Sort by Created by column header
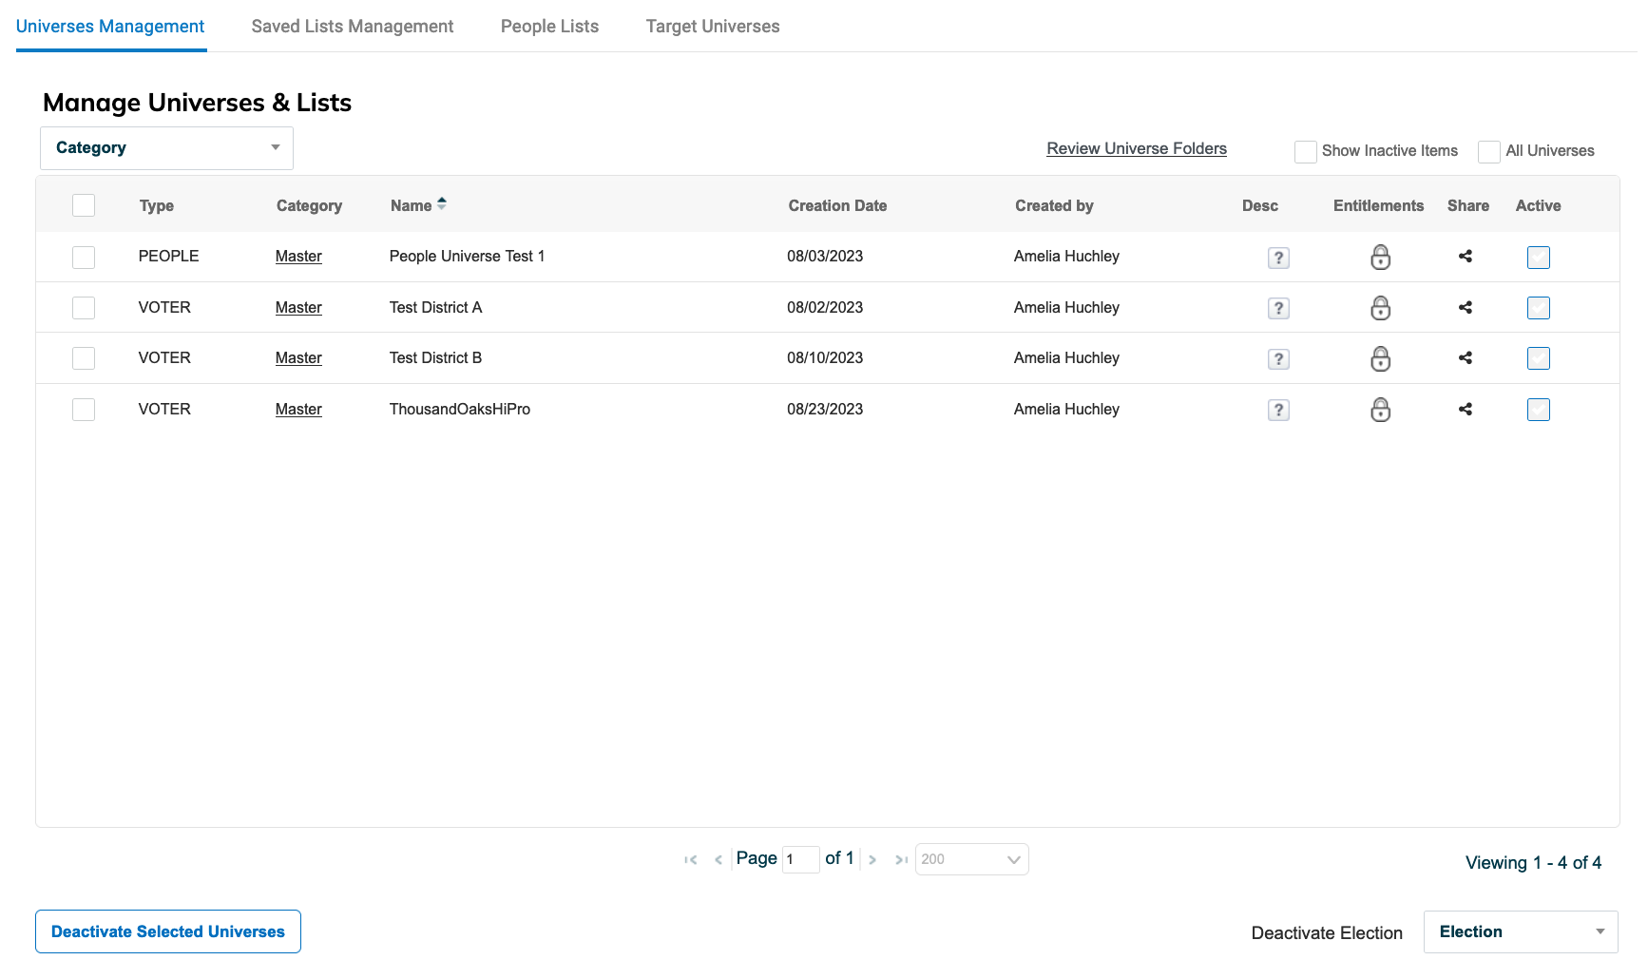 tap(1054, 205)
